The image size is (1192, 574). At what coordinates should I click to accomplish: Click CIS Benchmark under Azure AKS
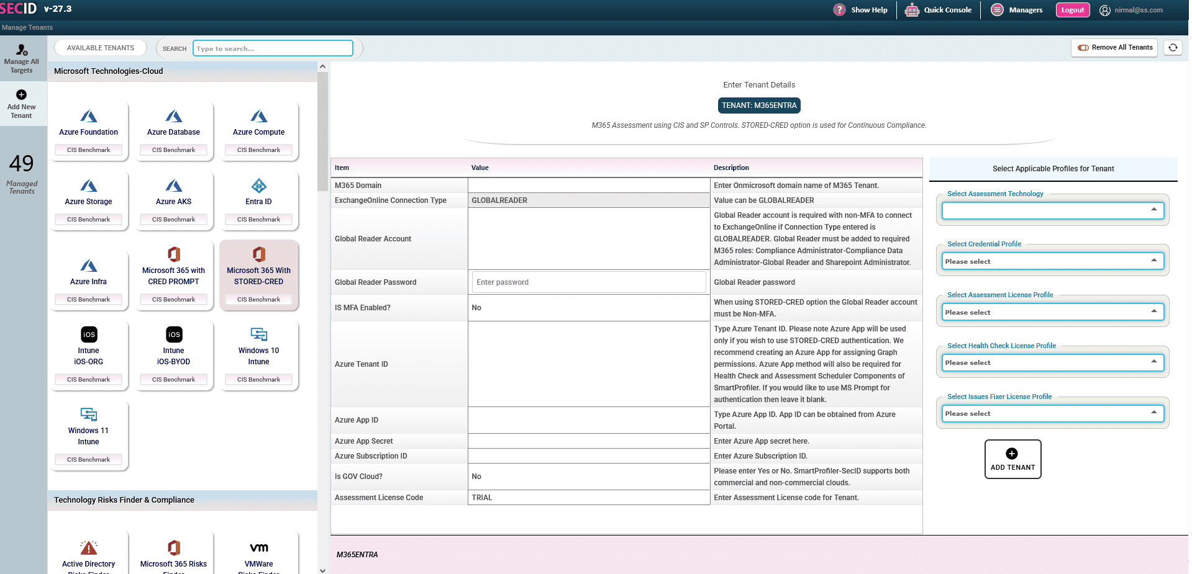pos(174,220)
